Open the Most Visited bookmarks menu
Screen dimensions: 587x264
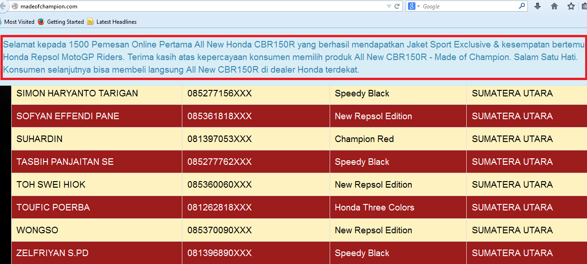tap(19, 21)
